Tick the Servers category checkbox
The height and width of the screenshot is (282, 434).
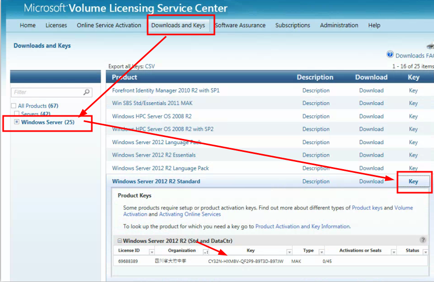point(17,114)
